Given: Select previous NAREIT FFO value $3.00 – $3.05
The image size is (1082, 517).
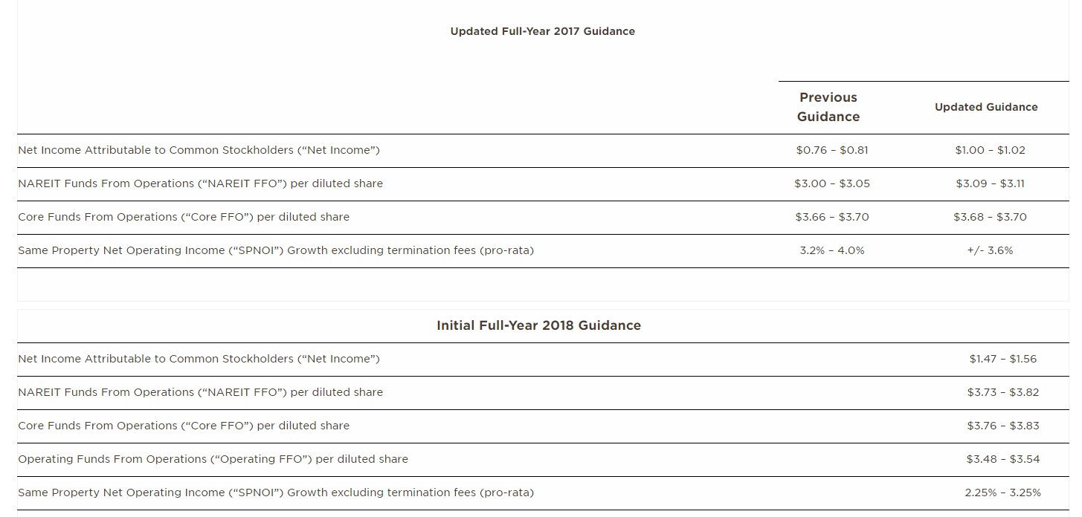Looking at the screenshot, I should 831,183.
